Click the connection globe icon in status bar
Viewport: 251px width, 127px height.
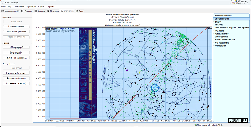tap(196, 125)
